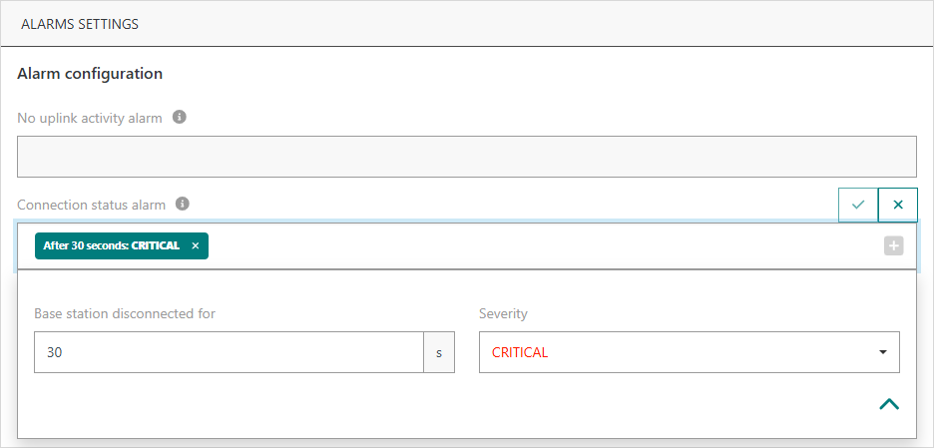Click the plus icon to add alarm

pos(893,245)
